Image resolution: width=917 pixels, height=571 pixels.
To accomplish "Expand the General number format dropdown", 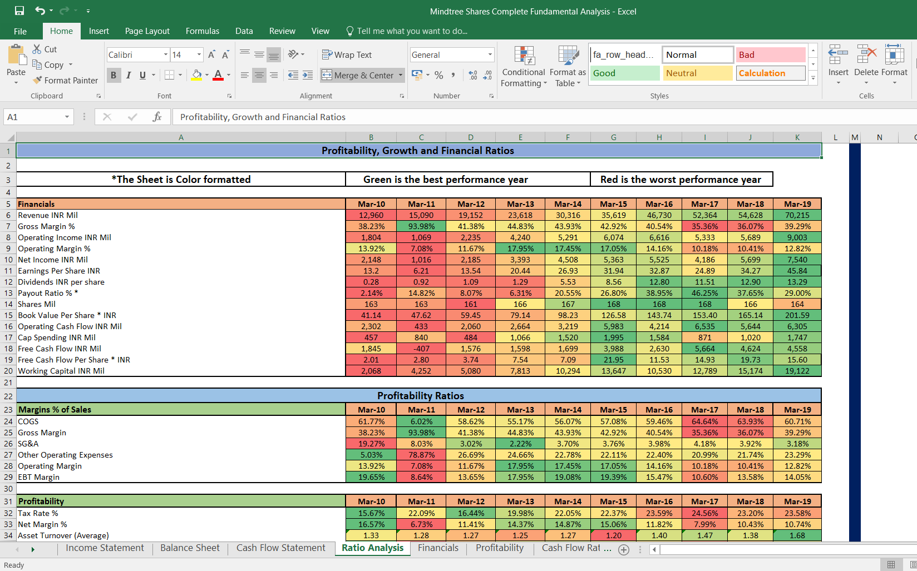I will [490, 54].
